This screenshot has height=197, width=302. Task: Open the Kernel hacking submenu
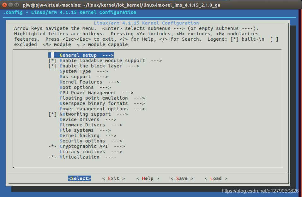coord(88,136)
